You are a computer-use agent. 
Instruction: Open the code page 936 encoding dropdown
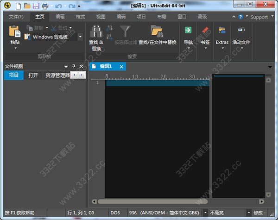(205, 213)
